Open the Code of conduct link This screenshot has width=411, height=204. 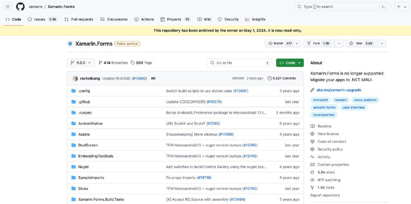328,142
